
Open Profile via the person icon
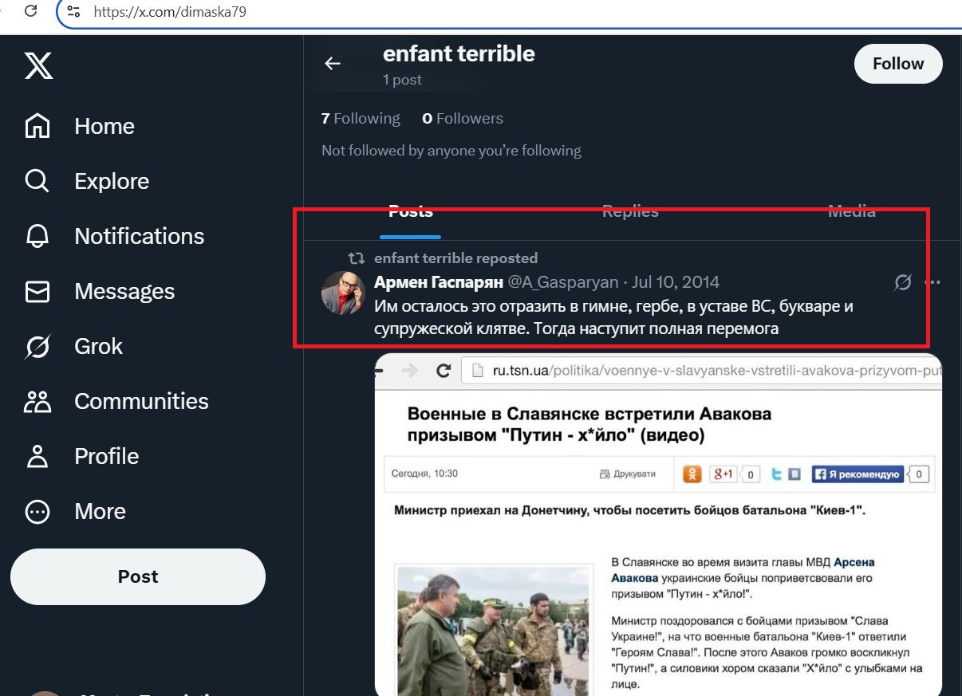pos(37,456)
